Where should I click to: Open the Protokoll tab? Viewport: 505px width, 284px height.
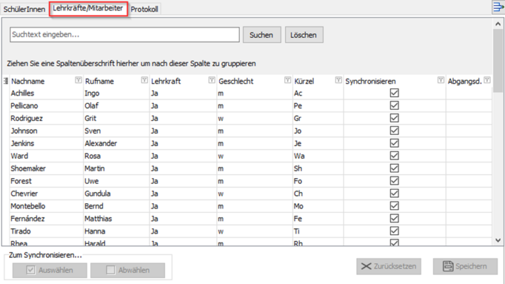145,9
